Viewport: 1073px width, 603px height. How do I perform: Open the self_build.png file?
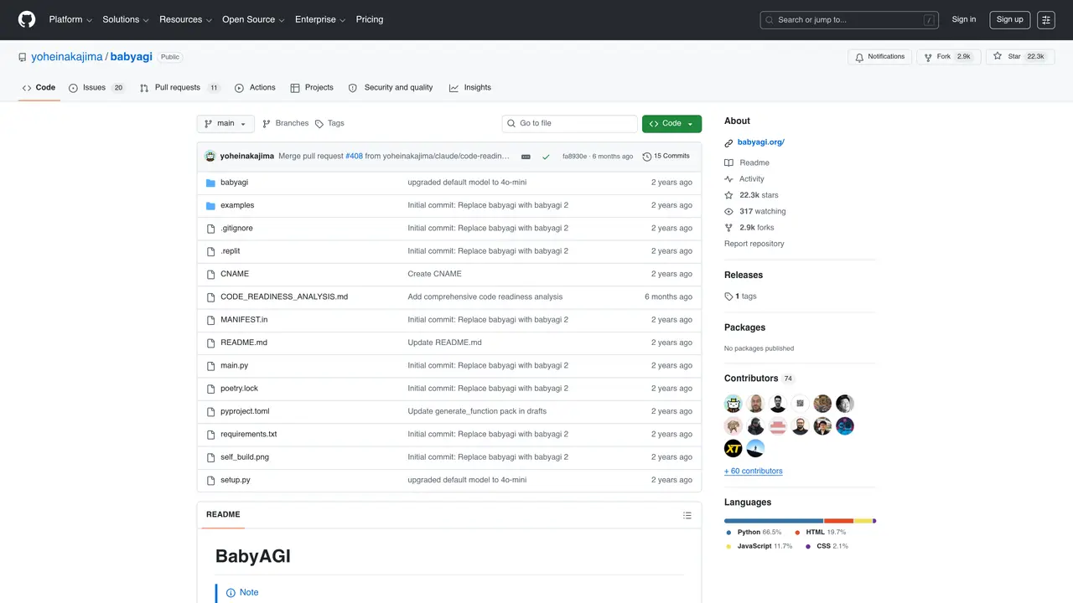[x=245, y=457]
